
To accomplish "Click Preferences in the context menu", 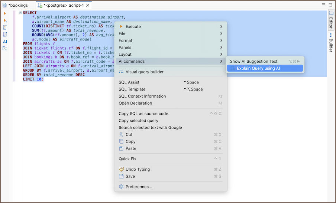I will point(139,187).
